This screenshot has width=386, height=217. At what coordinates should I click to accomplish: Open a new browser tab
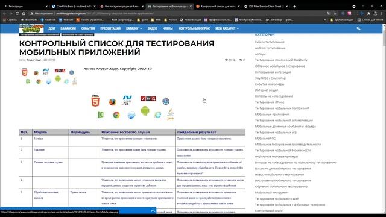[x=294, y=7]
